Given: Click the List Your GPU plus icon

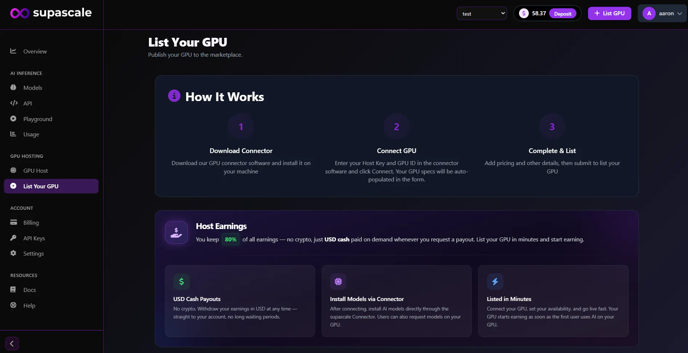Looking at the screenshot, I should [13, 186].
